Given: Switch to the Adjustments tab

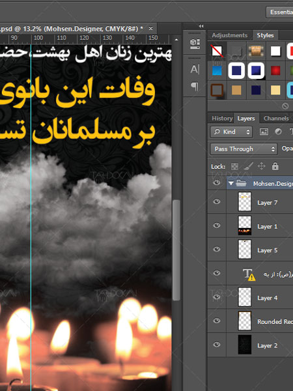Looking at the screenshot, I should [x=229, y=35].
